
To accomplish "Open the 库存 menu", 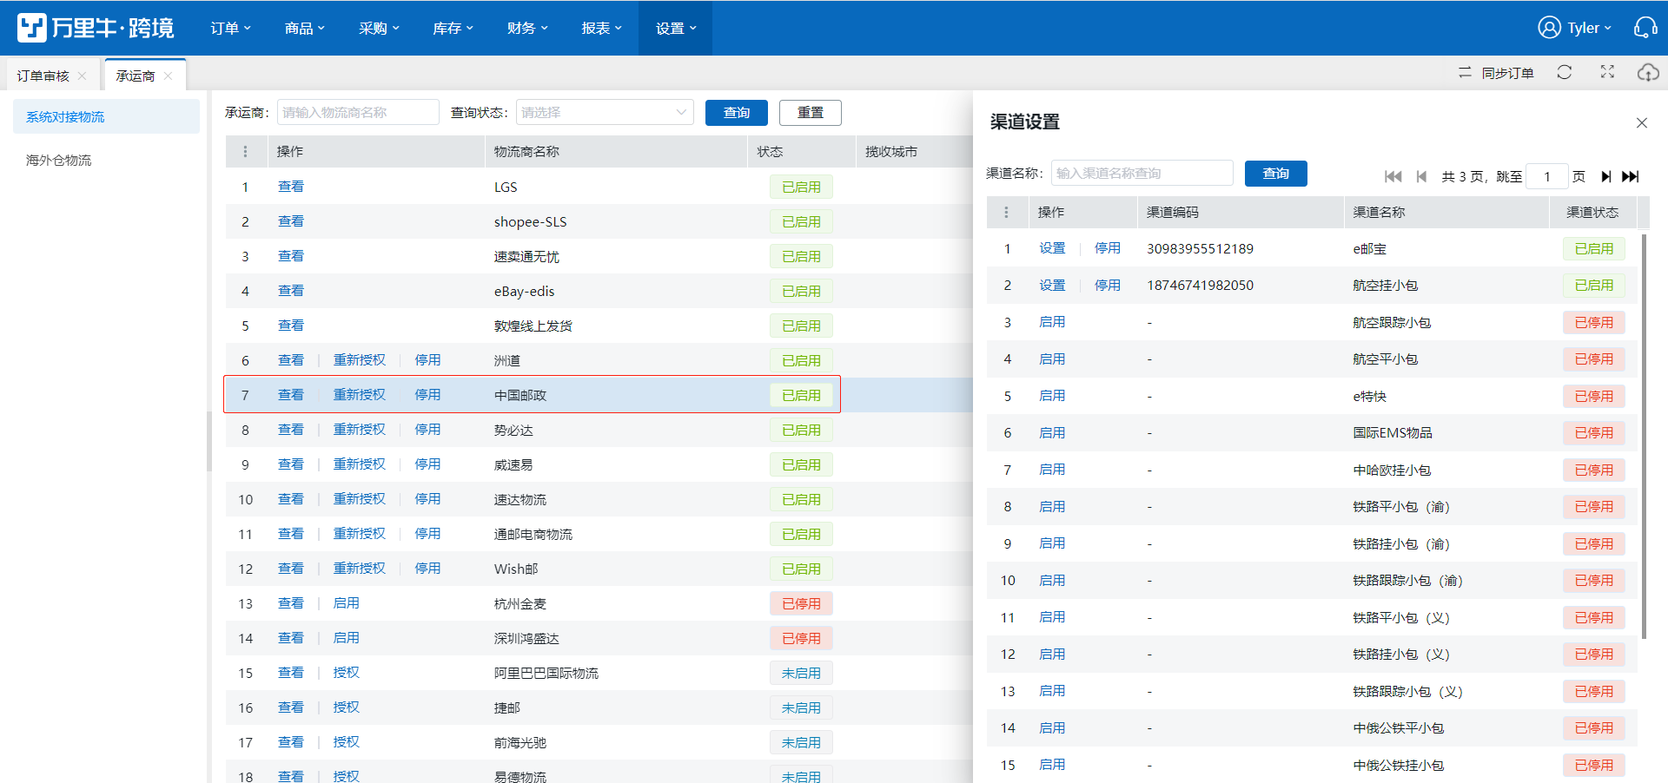I will coord(453,28).
